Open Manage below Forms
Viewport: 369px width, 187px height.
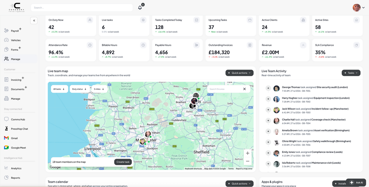tap(19, 59)
